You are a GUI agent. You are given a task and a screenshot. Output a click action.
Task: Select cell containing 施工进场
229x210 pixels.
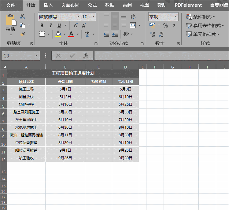pos(26,89)
